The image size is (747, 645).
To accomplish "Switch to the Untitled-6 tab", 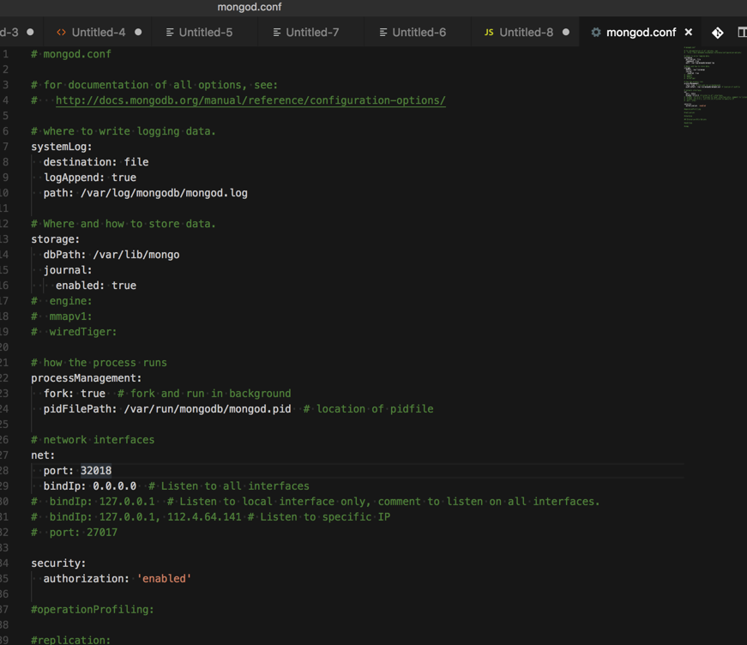I will pyautogui.click(x=419, y=33).
